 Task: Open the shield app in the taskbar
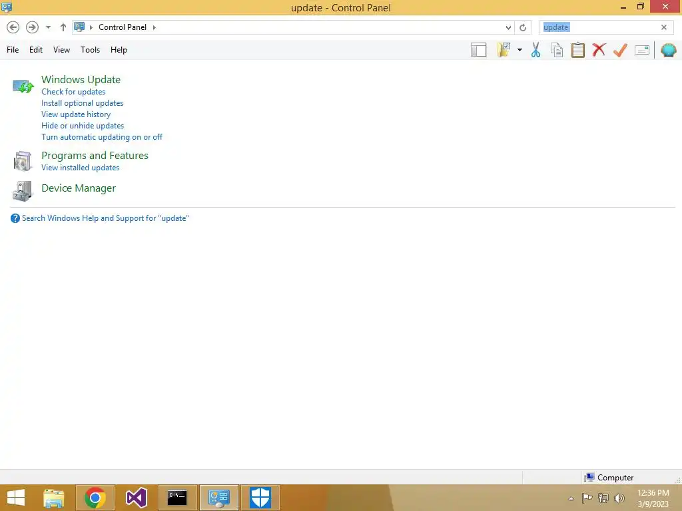click(x=260, y=498)
